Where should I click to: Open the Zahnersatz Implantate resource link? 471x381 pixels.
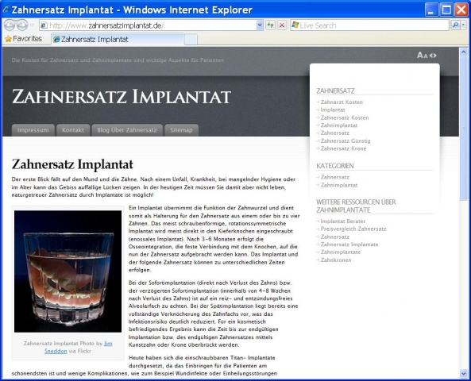click(x=349, y=244)
